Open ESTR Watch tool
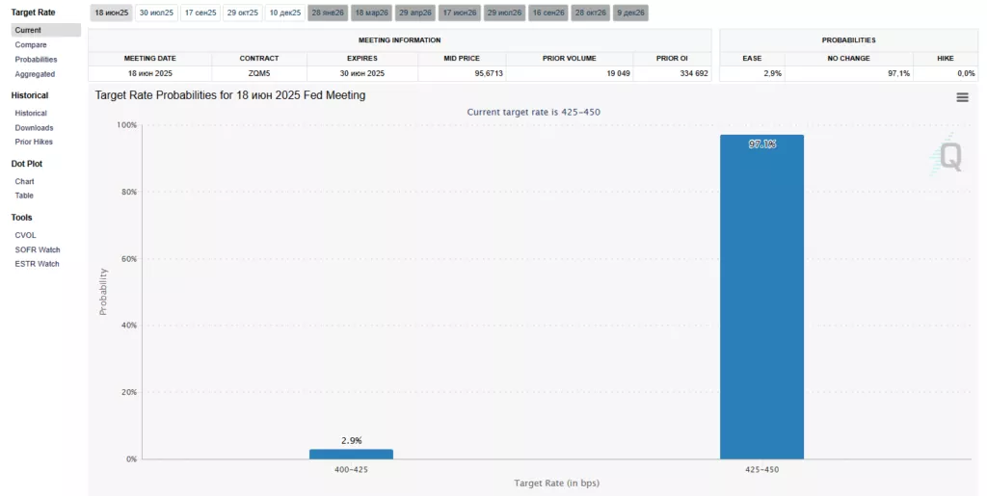Viewport: 987px width, 496px height. point(37,264)
